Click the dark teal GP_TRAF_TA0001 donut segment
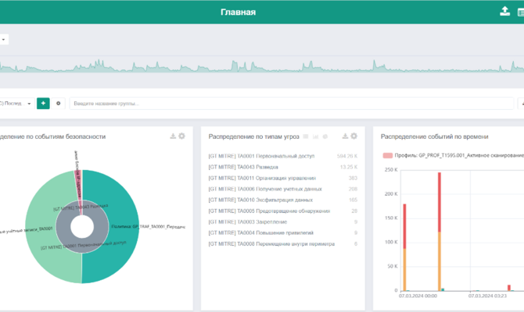The height and width of the screenshot is (312, 524). 124,227
